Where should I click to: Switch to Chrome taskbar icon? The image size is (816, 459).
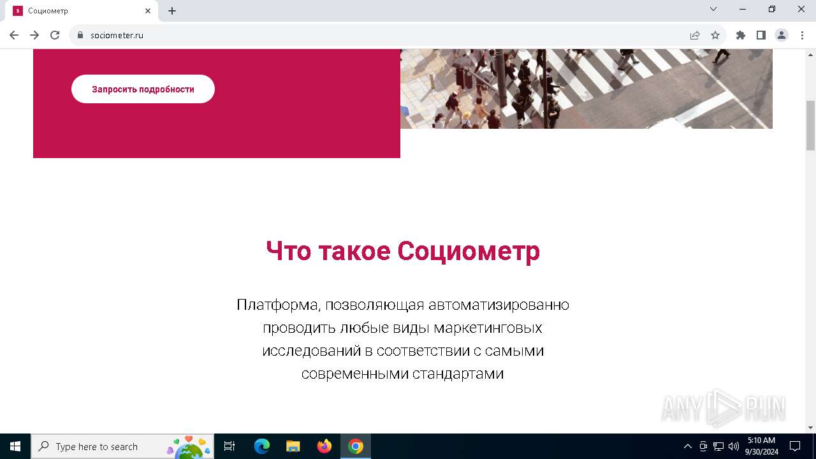(356, 446)
